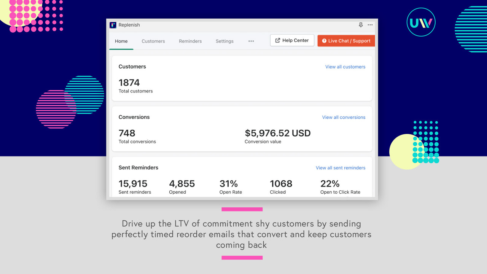
Task: Open the Help Center
Action: (292, 40)
